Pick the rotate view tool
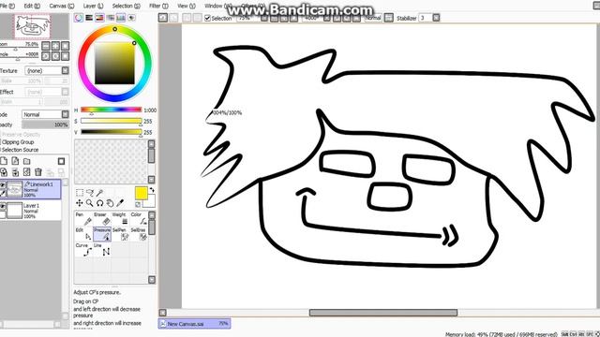Screen dimensions: 600x337 click(100, 203)
